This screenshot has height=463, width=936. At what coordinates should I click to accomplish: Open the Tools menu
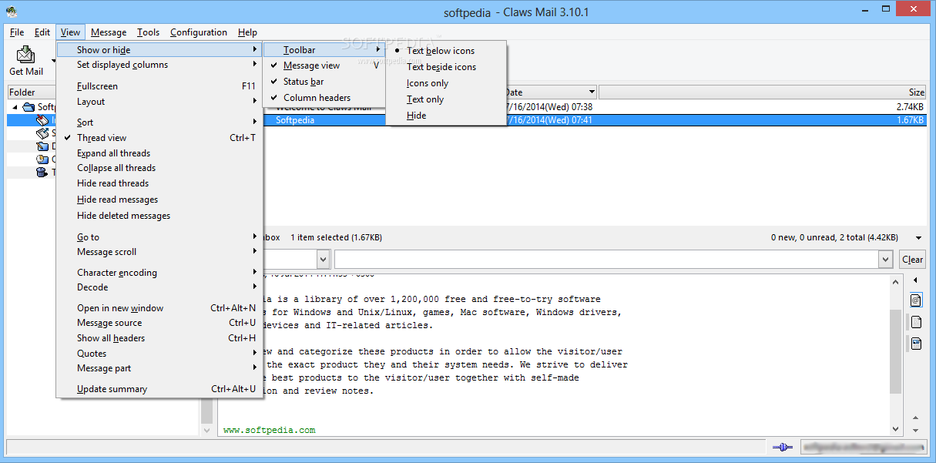(x=149, y=32)
